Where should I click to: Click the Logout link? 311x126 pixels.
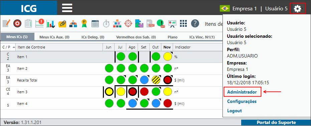(x=235, y=111)
